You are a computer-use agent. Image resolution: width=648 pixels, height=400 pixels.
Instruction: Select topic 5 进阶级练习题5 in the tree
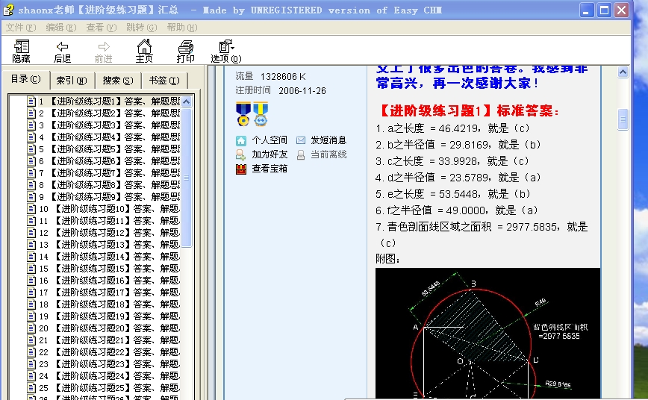tap(109, 149)
